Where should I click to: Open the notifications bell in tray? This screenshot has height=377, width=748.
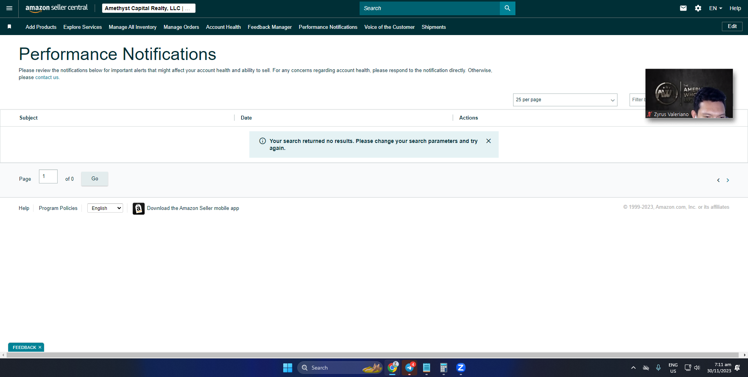(737, 368)
